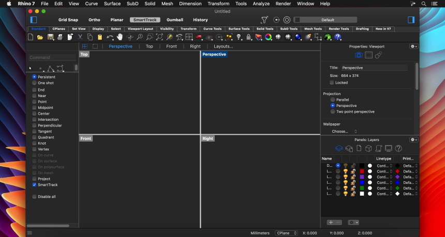The width and height of the screenshot is (445, 237).
Task: Click the blue sphere Render icon
Action: pyautogui.click(x=298, y=37)
